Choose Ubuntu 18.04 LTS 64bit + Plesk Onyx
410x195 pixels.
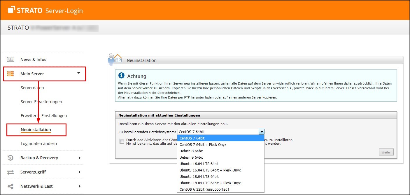pos(210,183)
